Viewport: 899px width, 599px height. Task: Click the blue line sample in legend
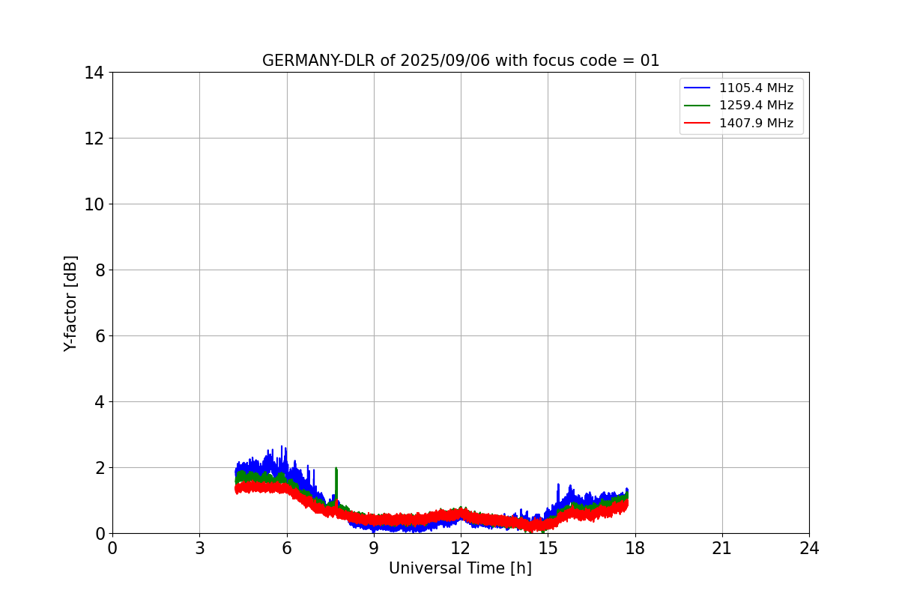[x=697, y=88]
